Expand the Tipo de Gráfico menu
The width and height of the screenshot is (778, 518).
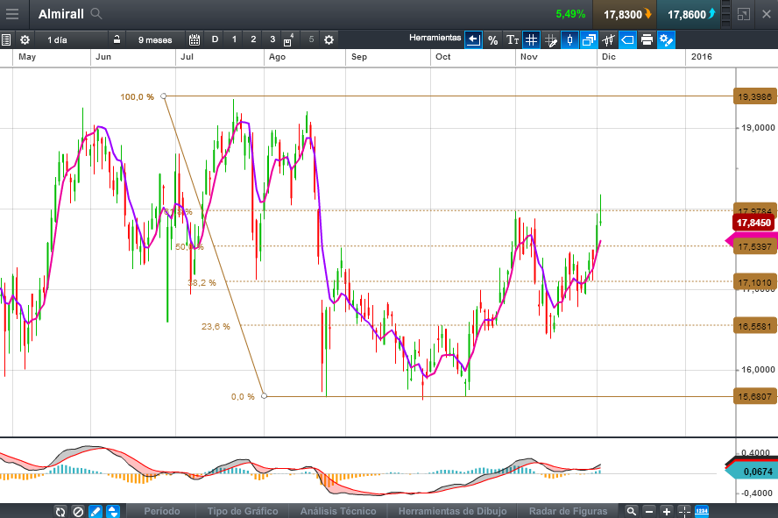243,511
